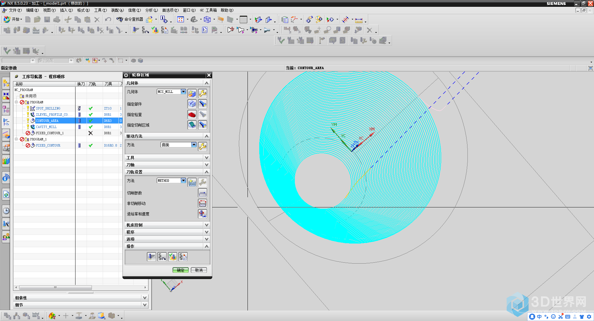This screenshot has width=594, height=321.
Task: Click the List tool path icon in the dialog
Action: pyautogui.click(x=183, y=256)
